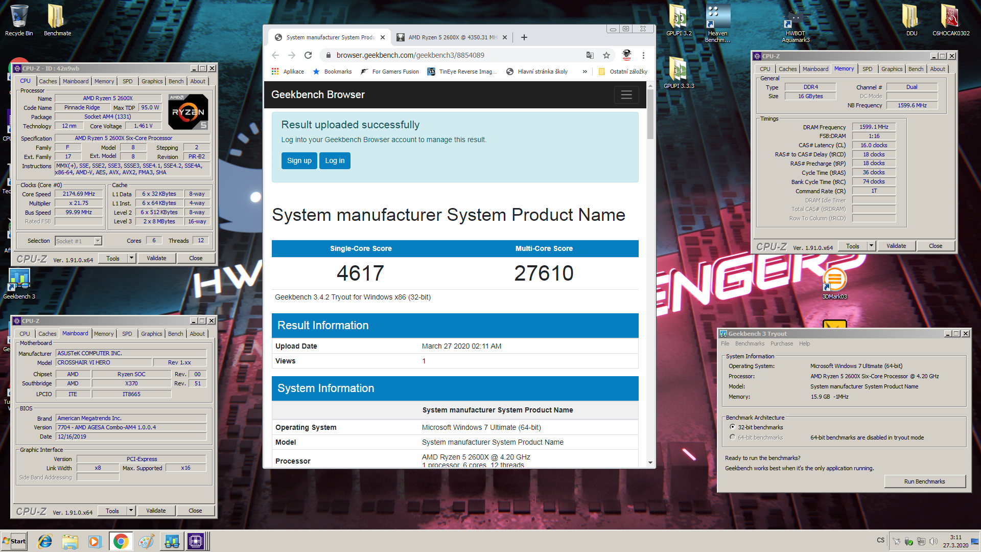Click the page vertical scrollbar thumb

coord(650,115)
